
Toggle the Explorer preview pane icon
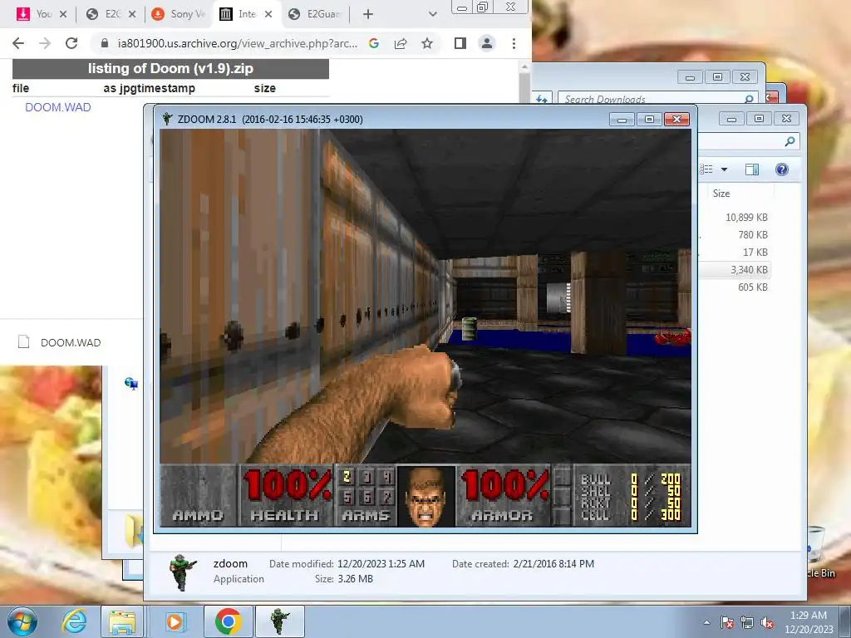751,169
